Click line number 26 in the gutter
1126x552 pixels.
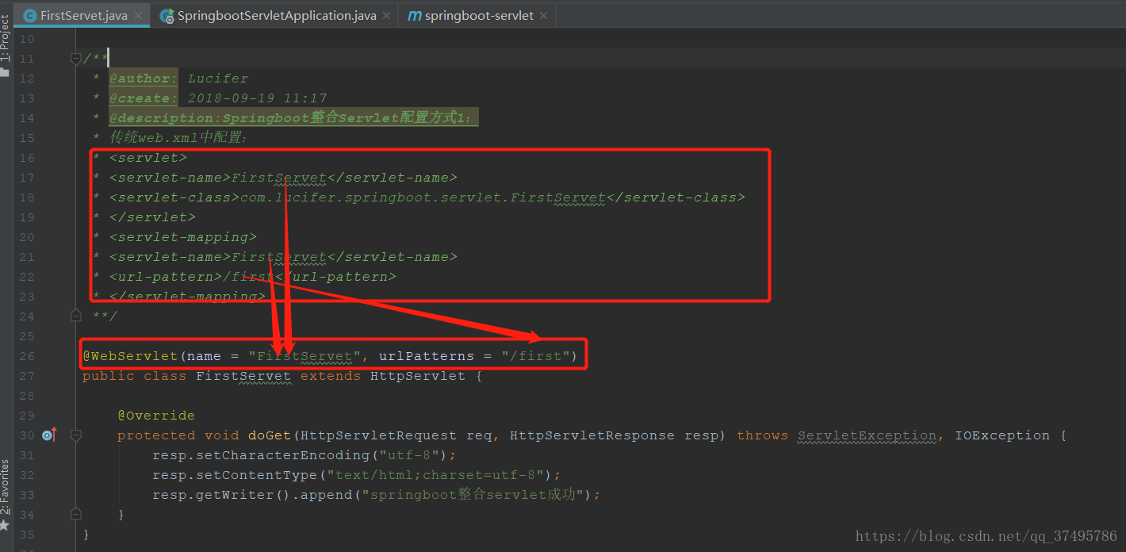coord(26,355)
